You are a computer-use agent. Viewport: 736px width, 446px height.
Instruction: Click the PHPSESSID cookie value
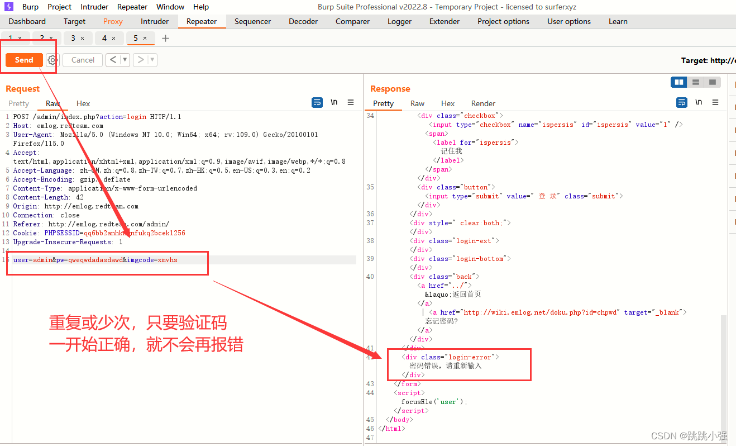coord(135,233)
